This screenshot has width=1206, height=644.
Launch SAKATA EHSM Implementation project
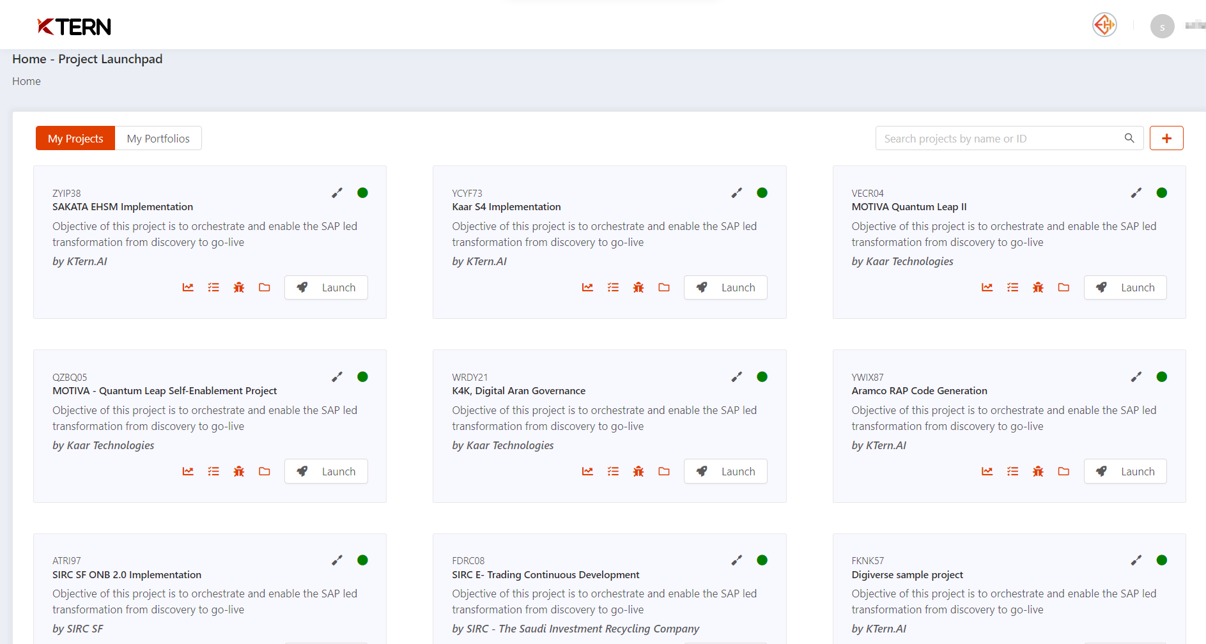click(x=326, y=287)
